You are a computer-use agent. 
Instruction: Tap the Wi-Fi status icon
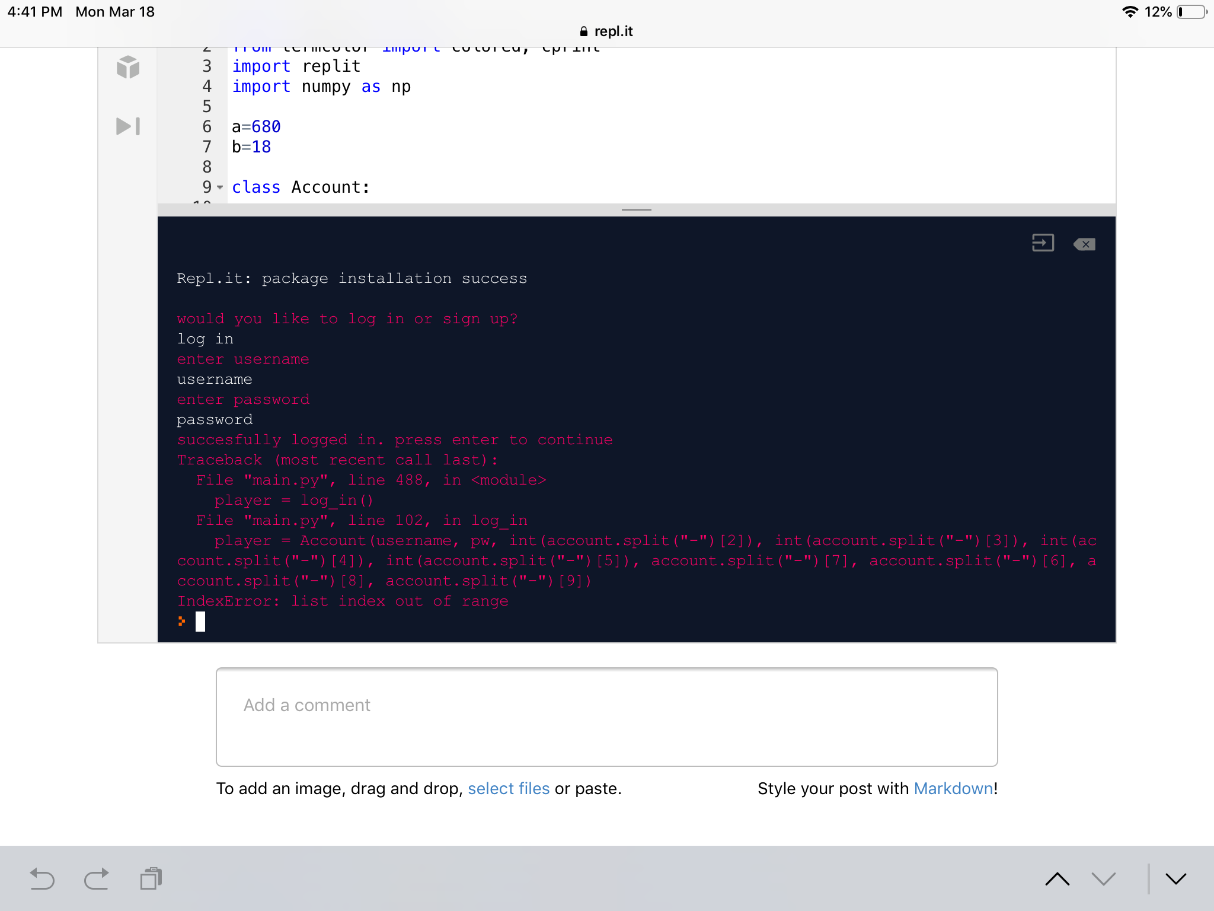1130,12
